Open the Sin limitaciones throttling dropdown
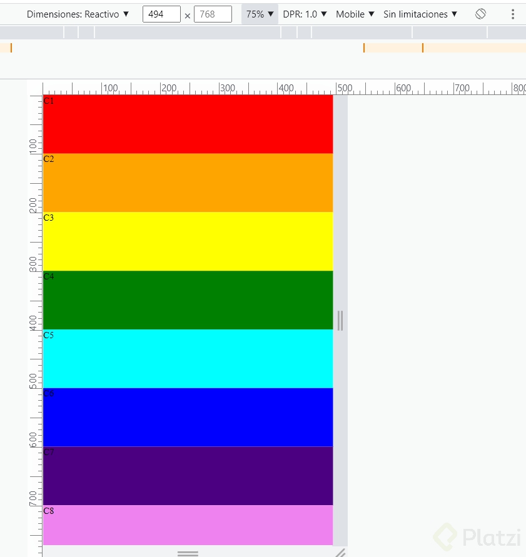Screen dimensions: 526x557 [420, 14]
